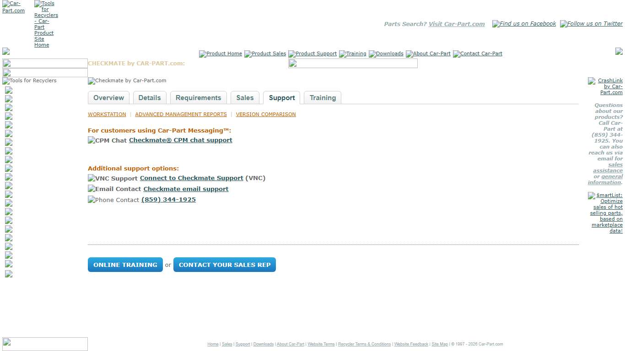Click the Product Downloads navigation item

[386, 53]
